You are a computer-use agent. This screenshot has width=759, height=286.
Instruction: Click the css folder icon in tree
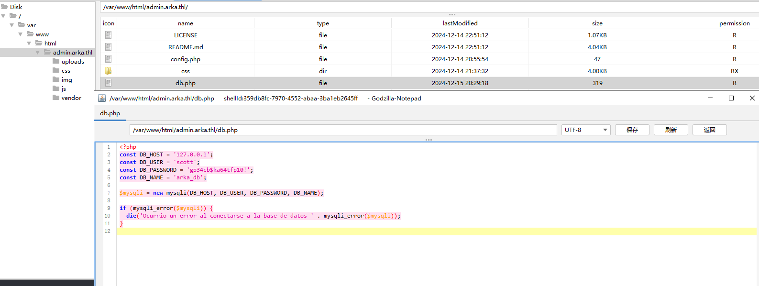(56, 70)
